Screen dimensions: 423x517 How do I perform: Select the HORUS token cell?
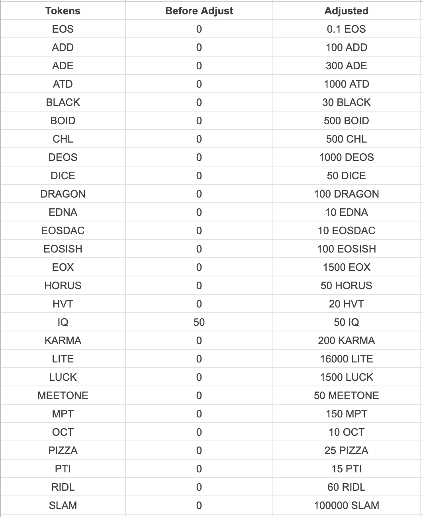tap(63, 286)
